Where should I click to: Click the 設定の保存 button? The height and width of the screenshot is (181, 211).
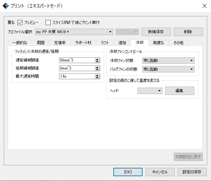click(x=192, y=172)
